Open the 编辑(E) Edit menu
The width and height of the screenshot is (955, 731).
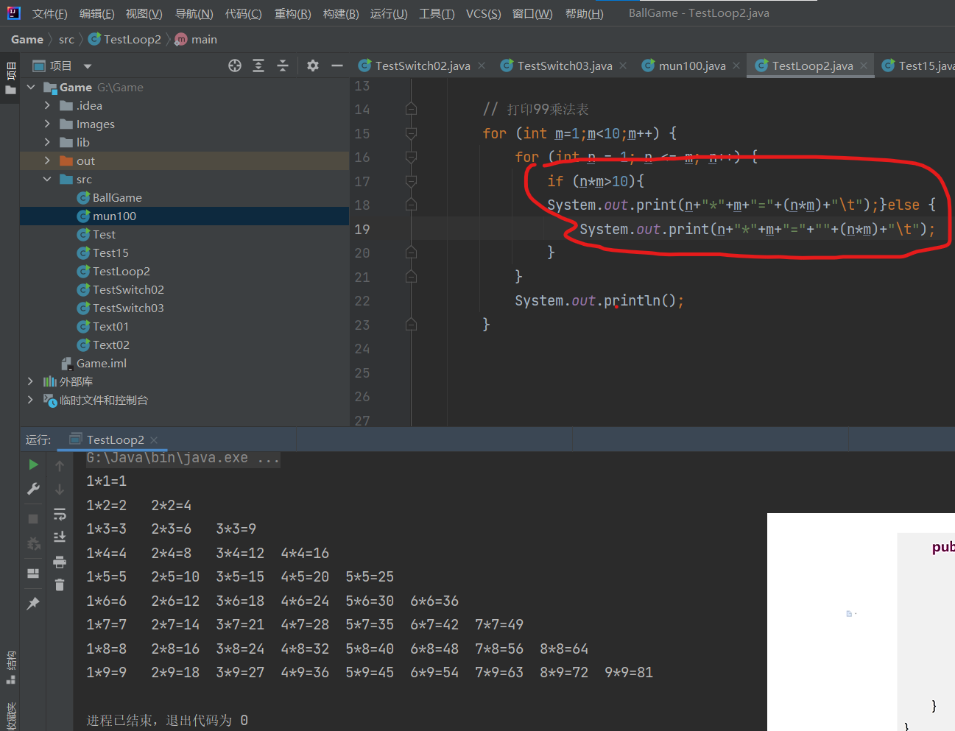point(96,13)
